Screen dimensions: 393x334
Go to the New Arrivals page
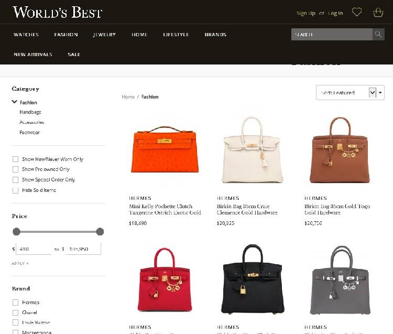[33, 55]
